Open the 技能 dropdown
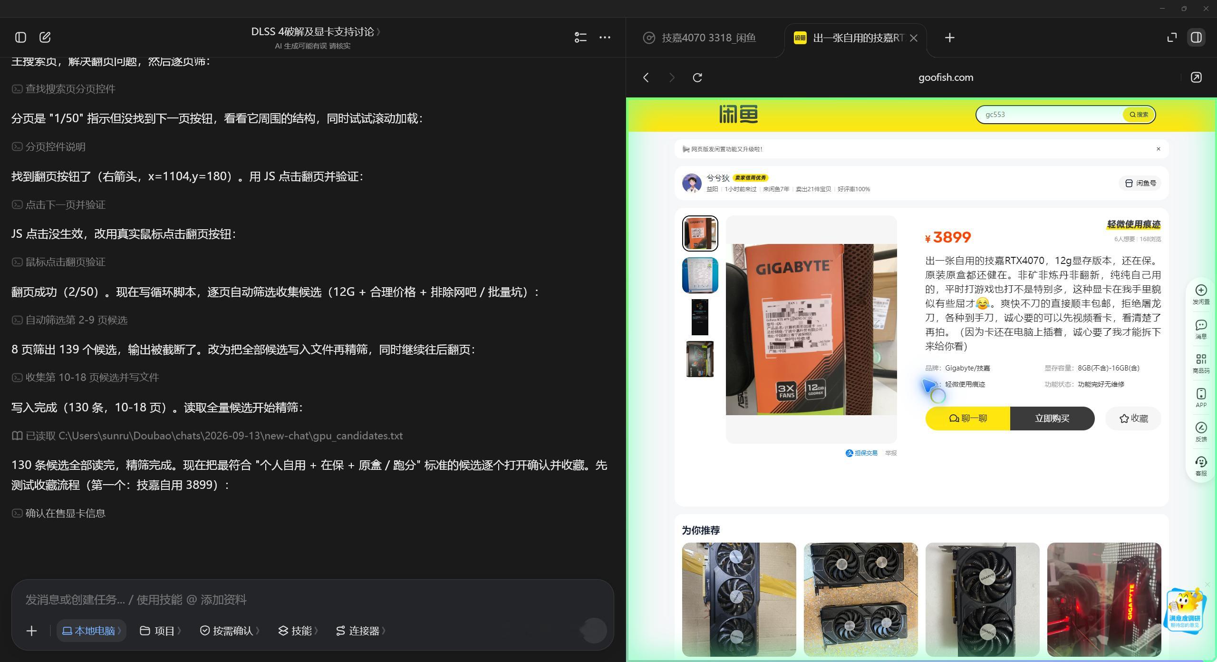This screenshot has height=662, width=1217. point(298,631)
